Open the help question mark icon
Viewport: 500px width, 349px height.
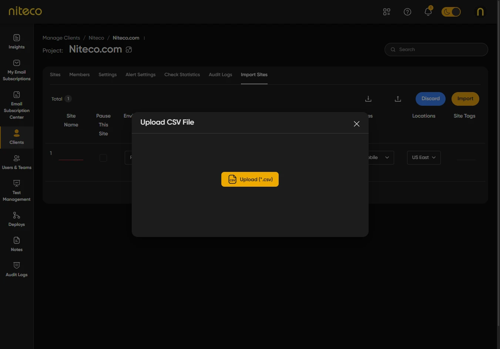point(407,12)
